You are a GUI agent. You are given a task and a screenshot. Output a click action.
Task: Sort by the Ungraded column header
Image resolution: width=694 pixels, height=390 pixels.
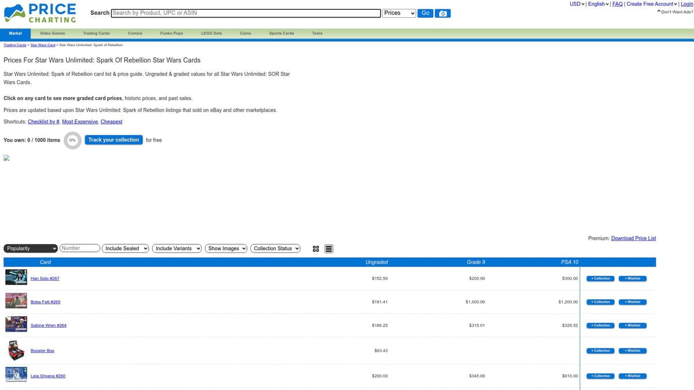click(x=376, y=262)
